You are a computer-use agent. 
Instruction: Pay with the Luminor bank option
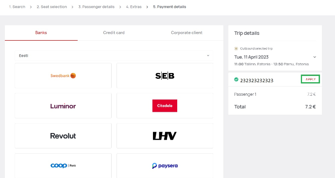coord(63,106)
